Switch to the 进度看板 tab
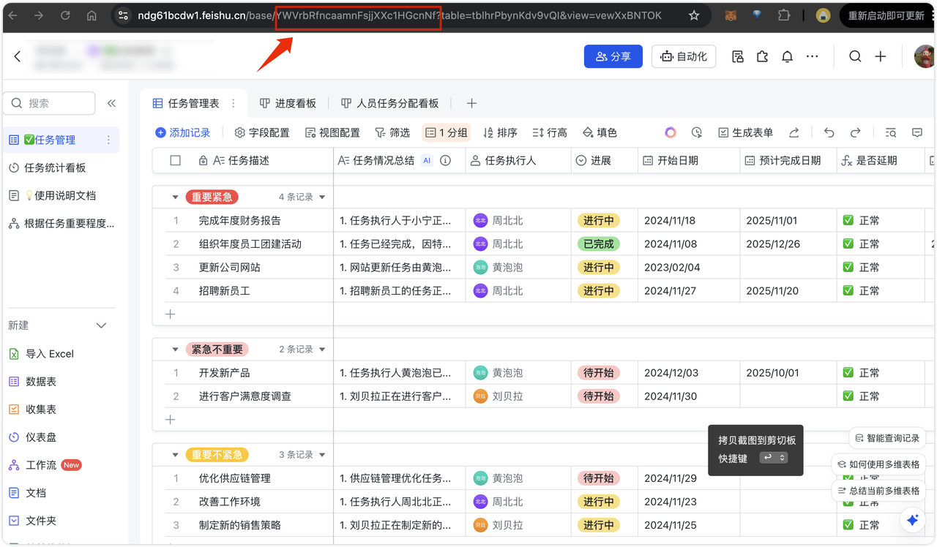 288,103
